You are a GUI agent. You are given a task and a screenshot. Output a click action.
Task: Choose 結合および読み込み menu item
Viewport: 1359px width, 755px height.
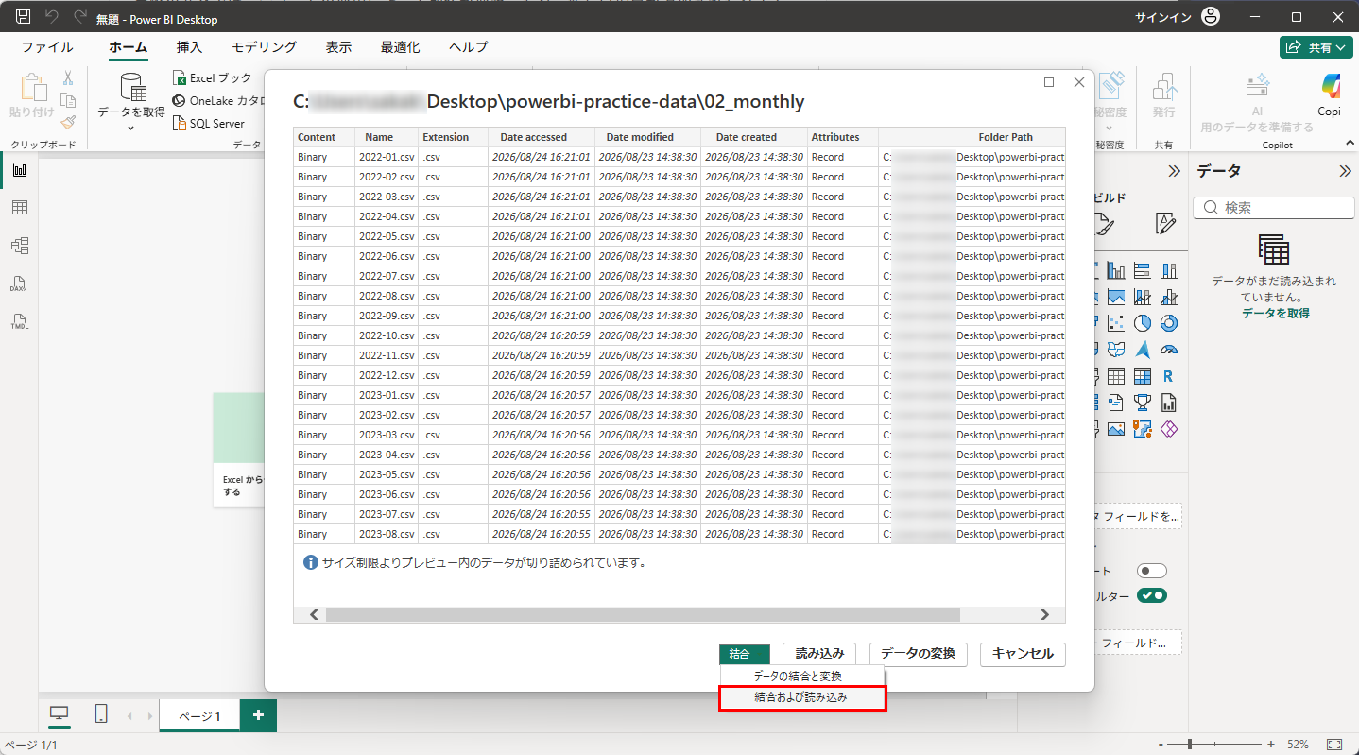[x=801, y=697]
